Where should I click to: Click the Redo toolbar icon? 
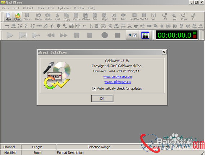coord(48,17)
